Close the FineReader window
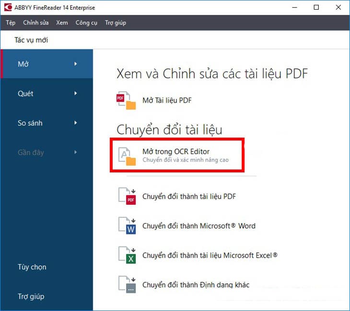 pyautogui.click(x=338, y=7)
